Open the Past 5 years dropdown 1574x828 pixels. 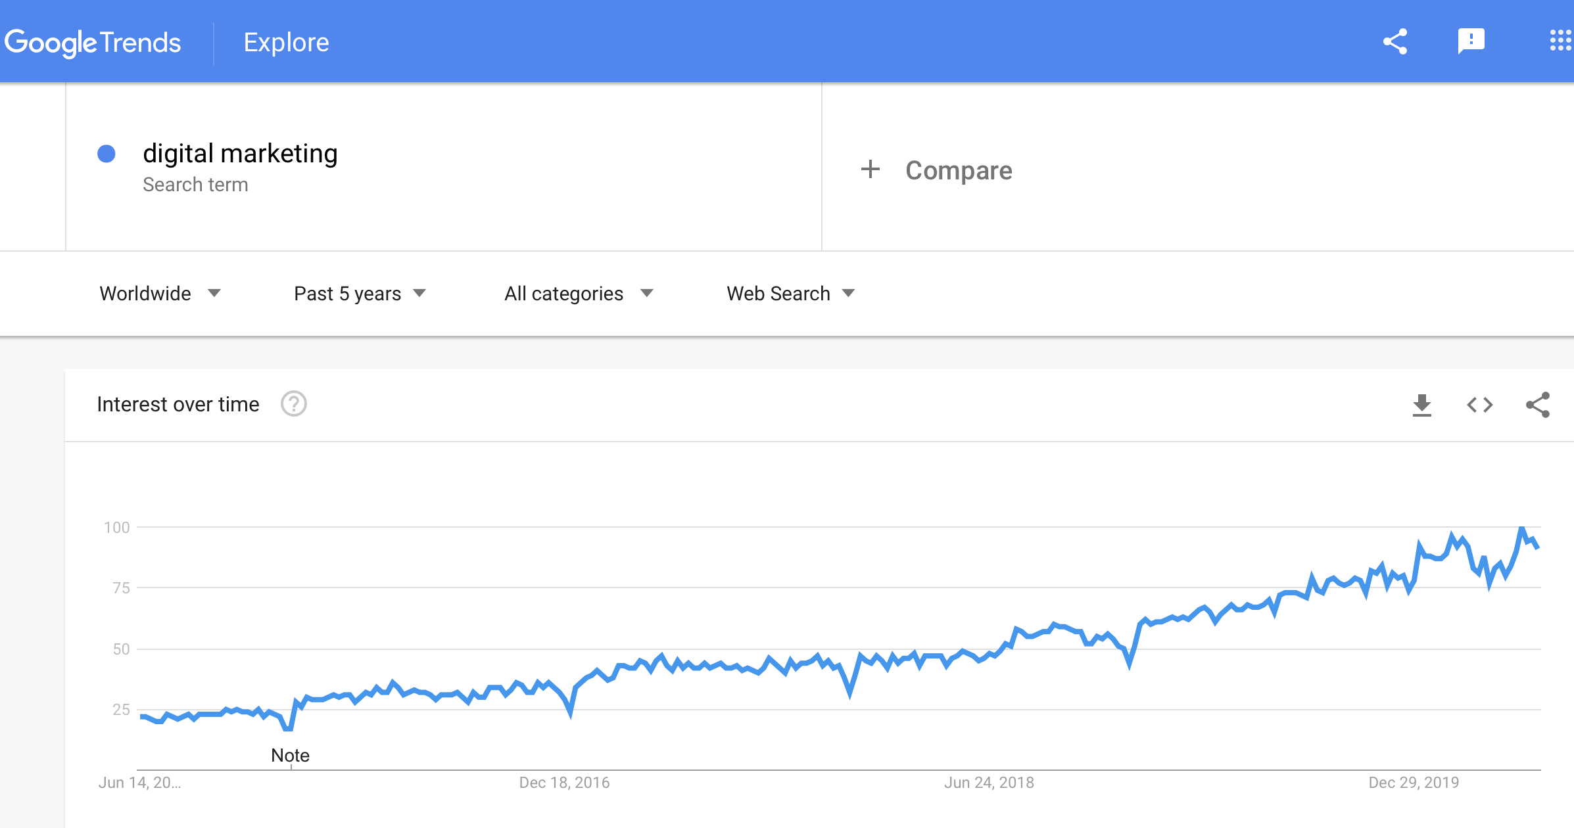[x=360, y=293]
